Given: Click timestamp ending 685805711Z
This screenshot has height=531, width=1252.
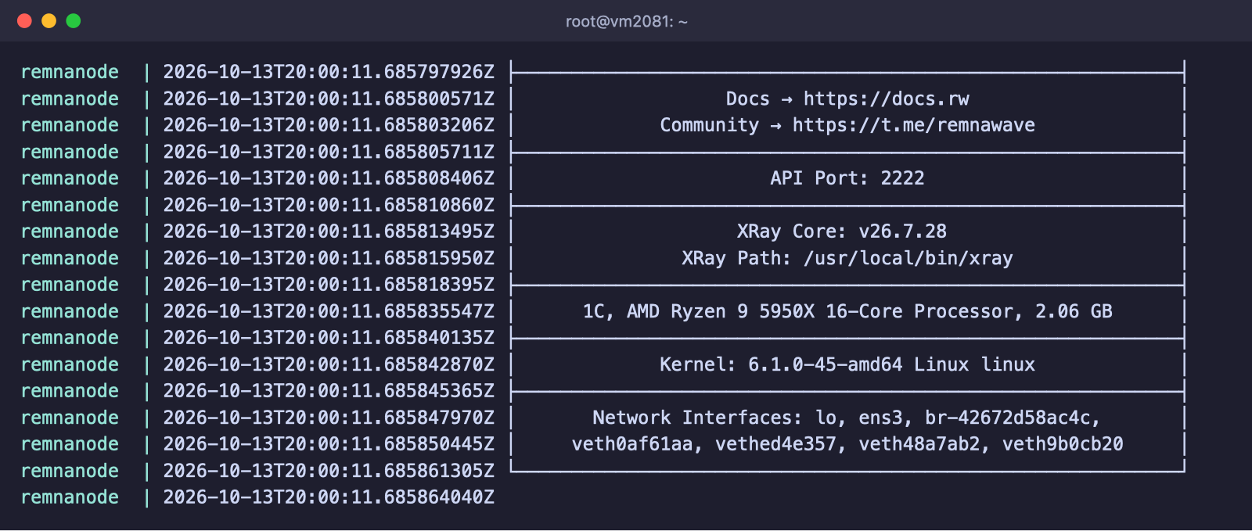Looking at the screenshot, I should point(329,152).
